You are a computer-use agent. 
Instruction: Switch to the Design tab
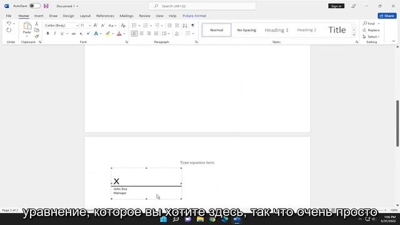click(x=68, y=16)
